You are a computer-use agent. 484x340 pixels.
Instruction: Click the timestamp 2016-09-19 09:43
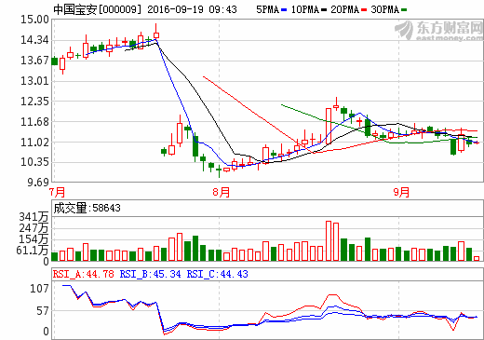click(x=192, y=9)
